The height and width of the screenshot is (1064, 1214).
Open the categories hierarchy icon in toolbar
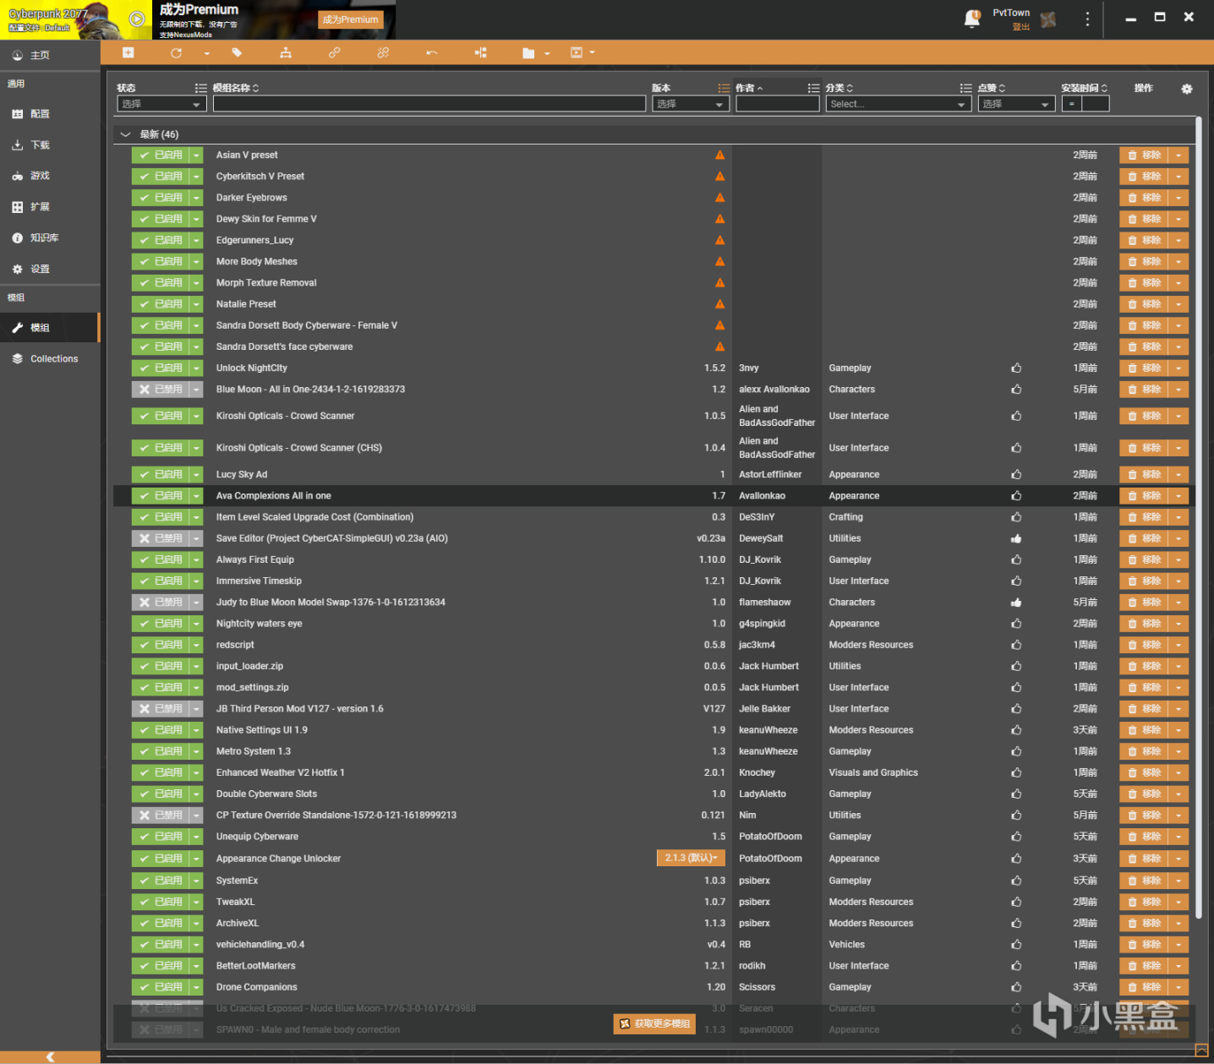pos(286,52)
